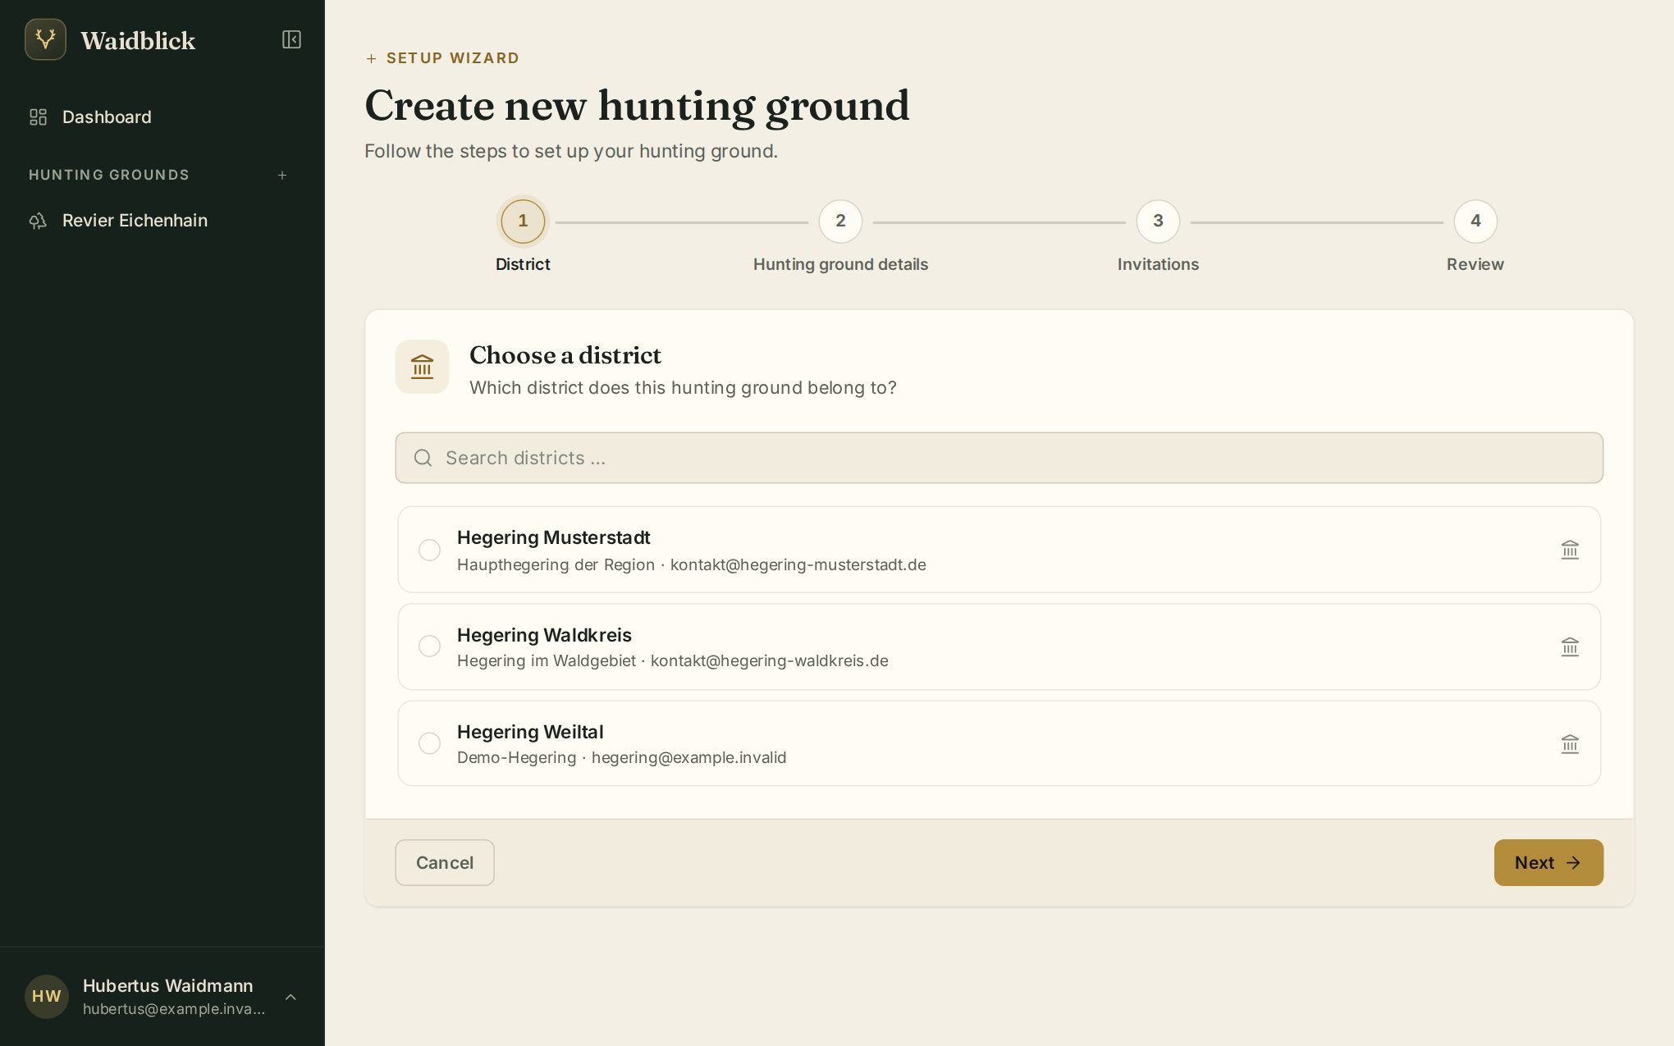
Task: Click the Next button
Action: pos(1548,862)
